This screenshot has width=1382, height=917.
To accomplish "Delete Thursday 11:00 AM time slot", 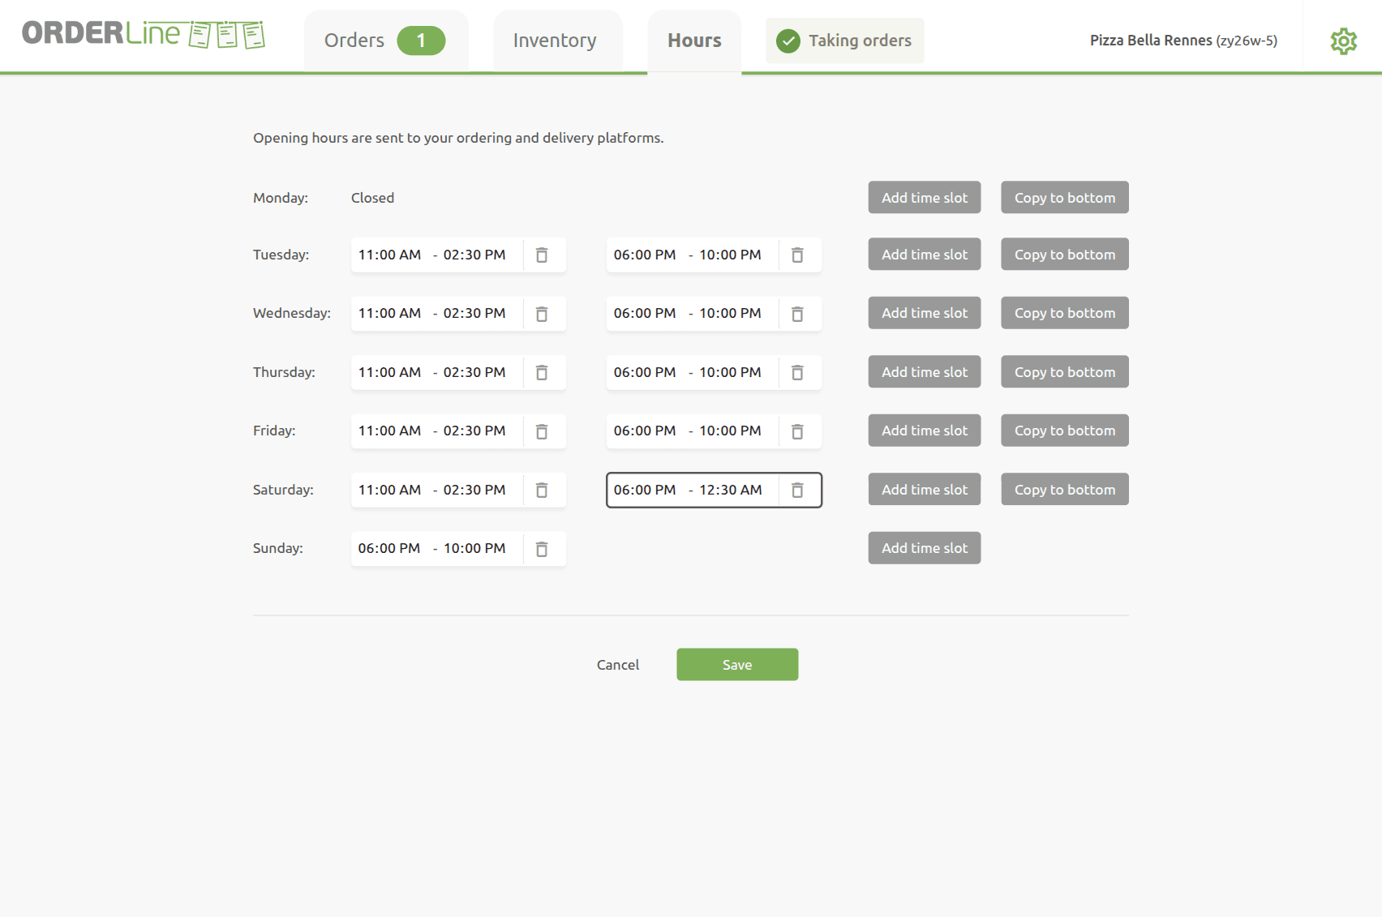I will click(542, 373).
